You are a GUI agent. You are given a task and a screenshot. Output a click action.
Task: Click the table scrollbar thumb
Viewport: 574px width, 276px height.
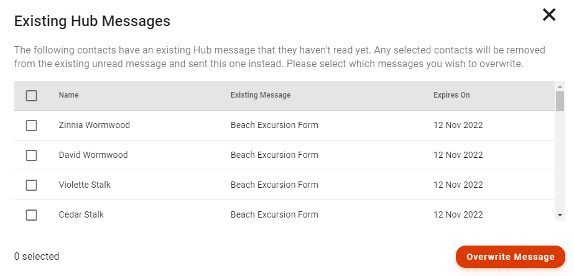[560, 101]
